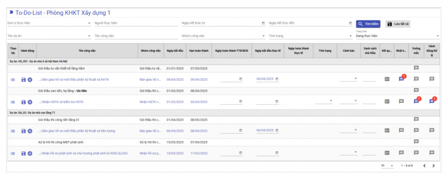Open rows per page selector showing 50
This screenshot has width=445, height=178.
(387, 165)
